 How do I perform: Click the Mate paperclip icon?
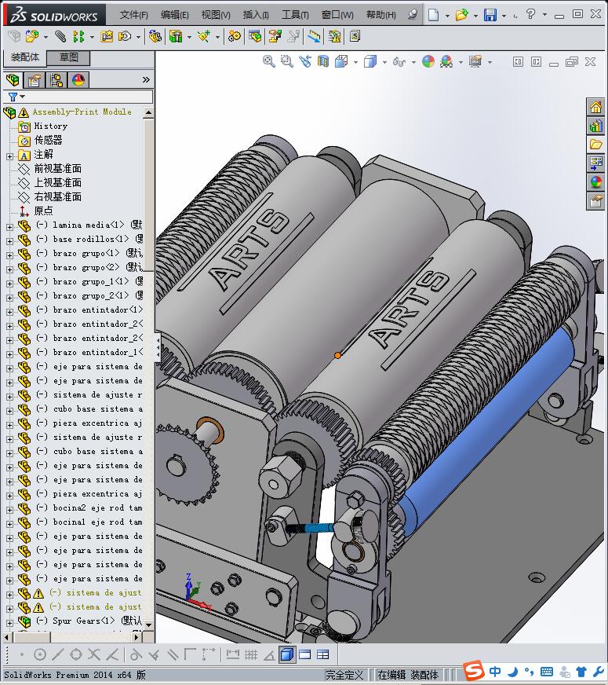pyautogui.click(x=60, y=36)
